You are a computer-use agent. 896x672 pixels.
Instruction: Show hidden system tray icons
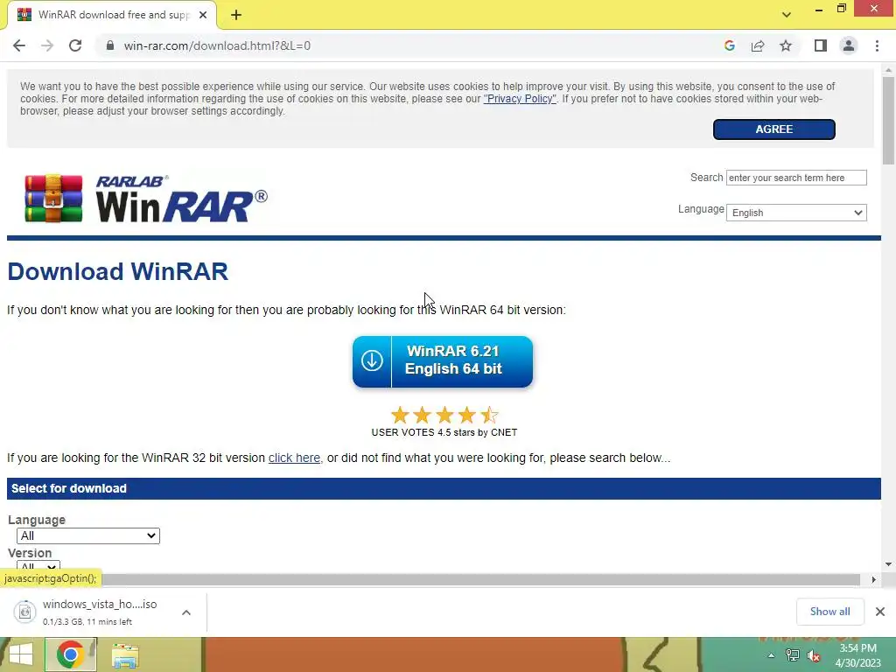771,655
